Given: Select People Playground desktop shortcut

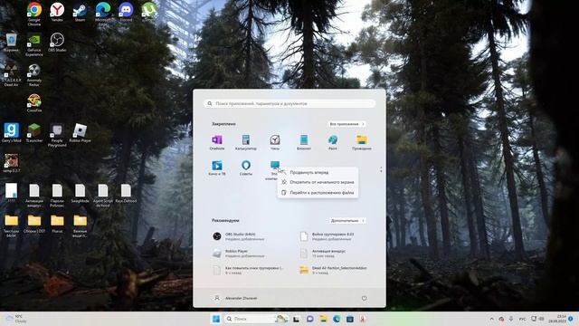Looking at the screenshot, I should (57, 135).
